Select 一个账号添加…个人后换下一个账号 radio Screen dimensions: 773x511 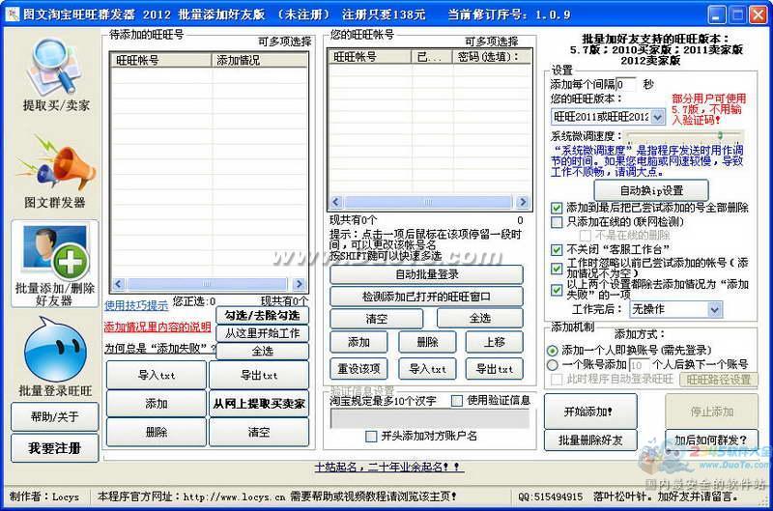tap(552, 364)
